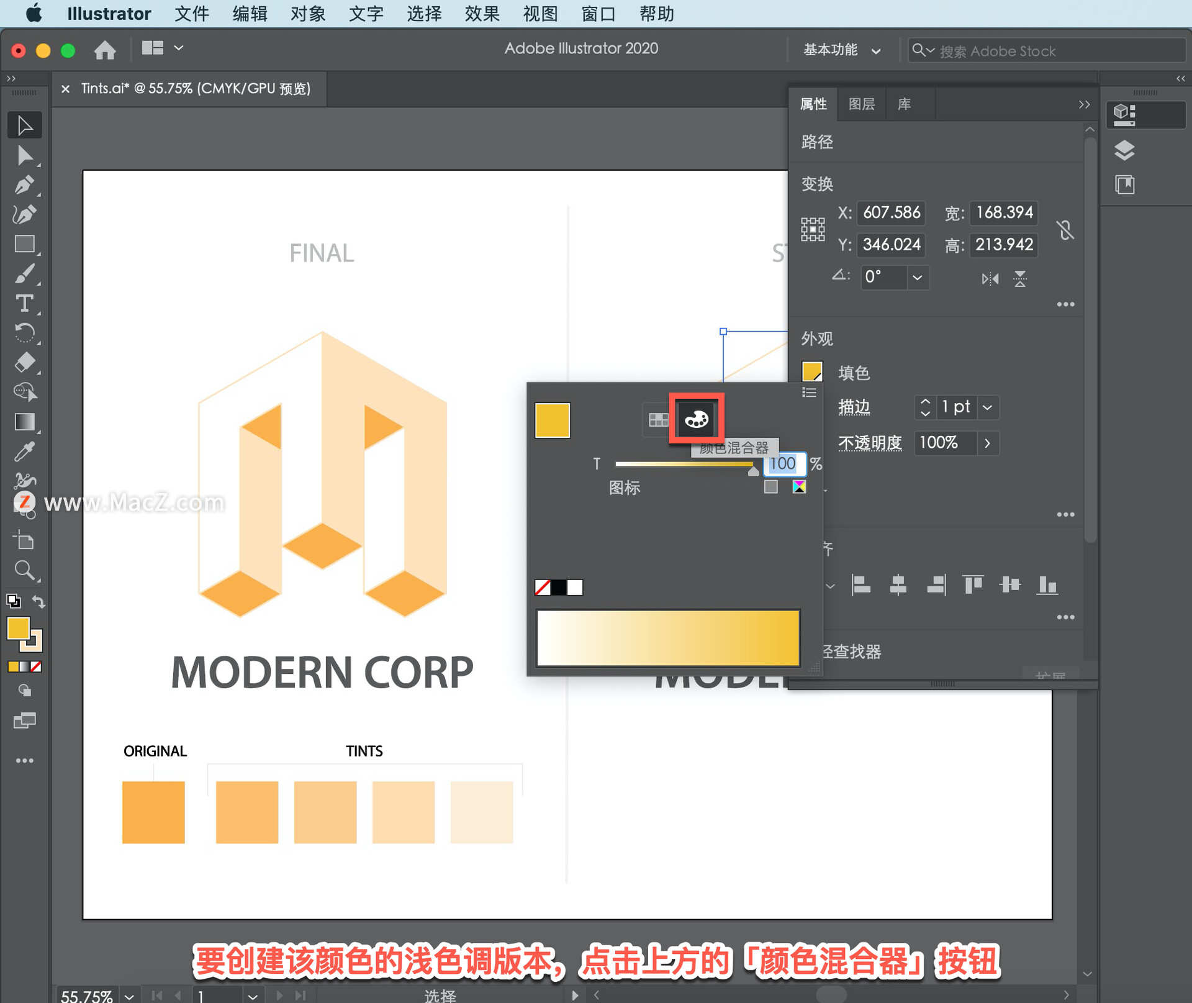Open 效果 menu
The height and width of the screenshot is (1003, 1192).
(482, 14)
